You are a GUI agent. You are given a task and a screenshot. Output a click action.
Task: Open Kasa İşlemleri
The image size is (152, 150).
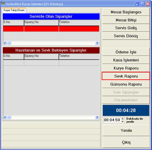[x=126, y=60]
